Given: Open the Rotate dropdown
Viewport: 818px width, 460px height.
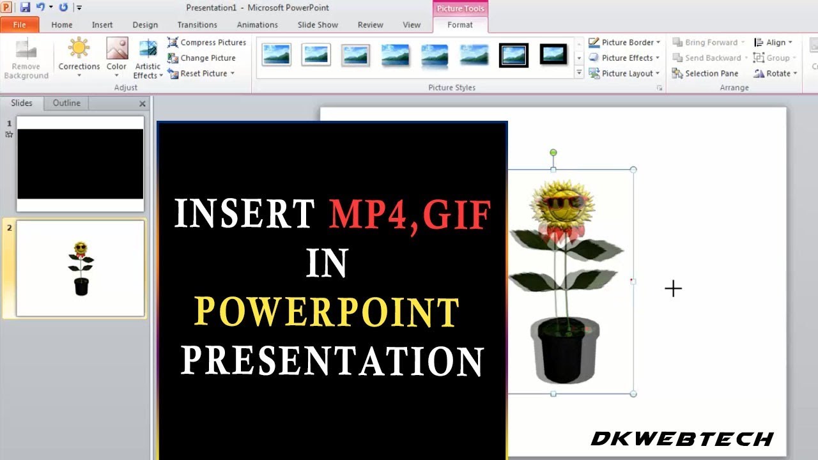Looking at the screenshot, I should [775, 73].
